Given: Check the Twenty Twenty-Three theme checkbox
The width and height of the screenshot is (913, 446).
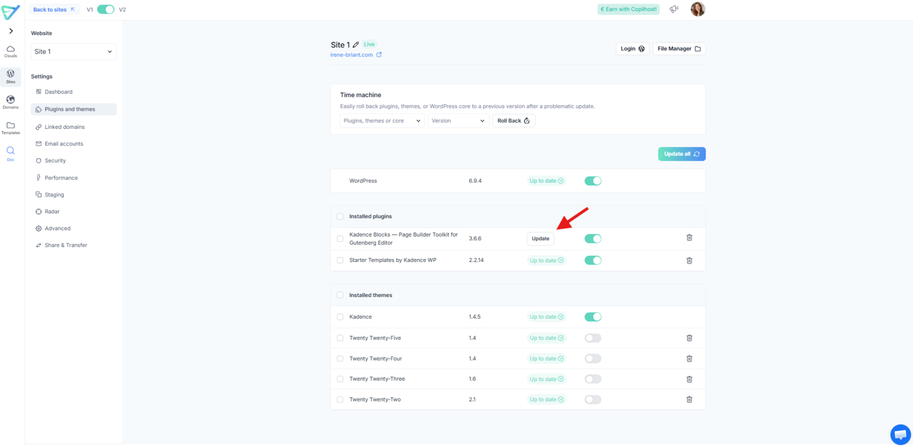Looking at the screenshot, I should [340, 379].
